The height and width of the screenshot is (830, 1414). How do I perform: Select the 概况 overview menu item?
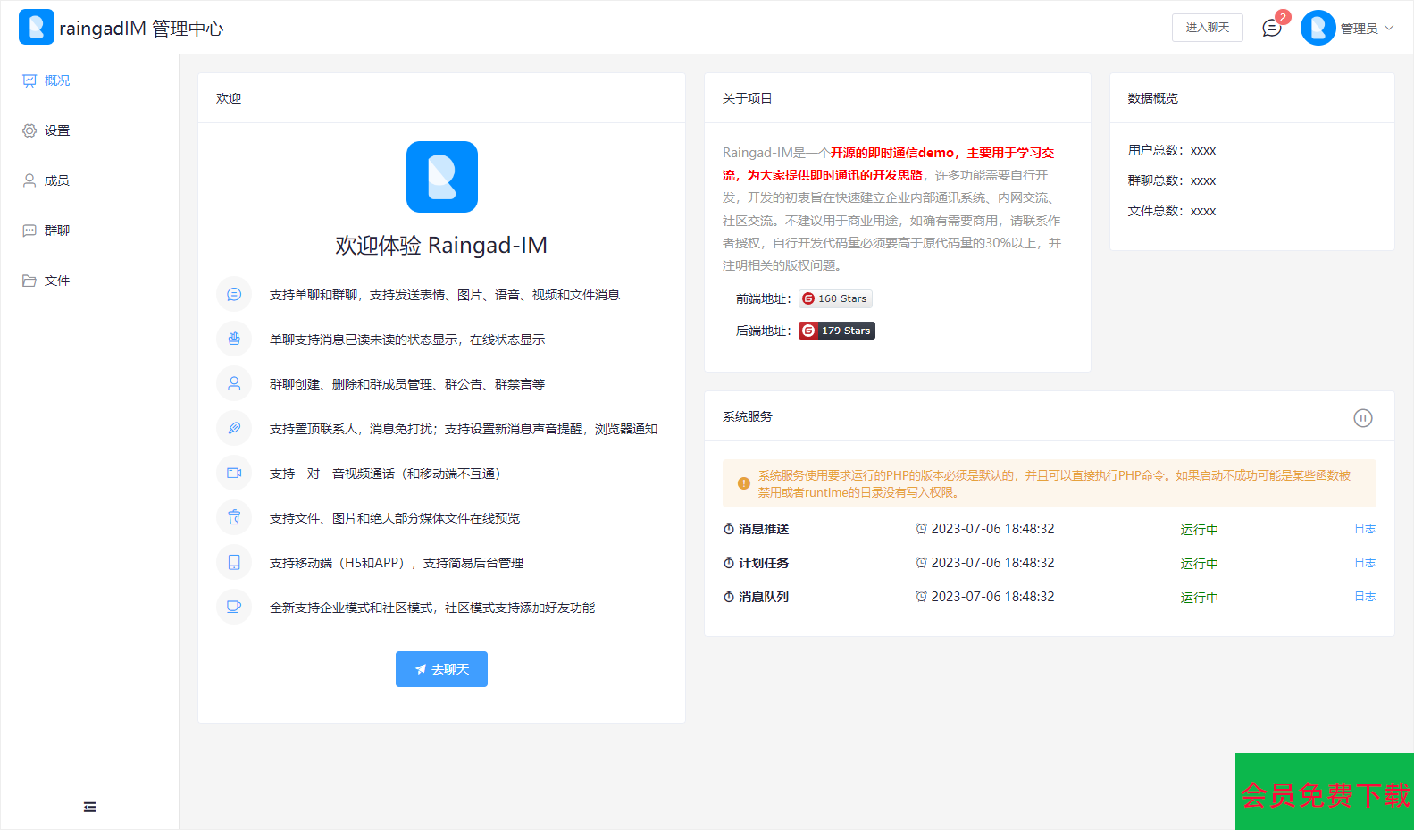[x=56, y=80]
